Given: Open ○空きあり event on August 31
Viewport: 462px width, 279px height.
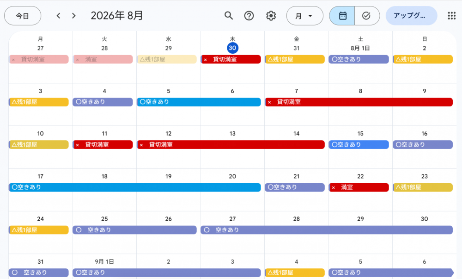Looking at the screenshot, I should click(x=39, y=273).
